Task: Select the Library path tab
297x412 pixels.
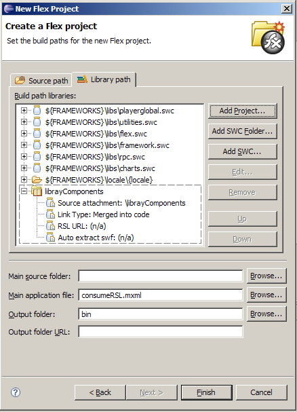Action: tap(104, 79)
